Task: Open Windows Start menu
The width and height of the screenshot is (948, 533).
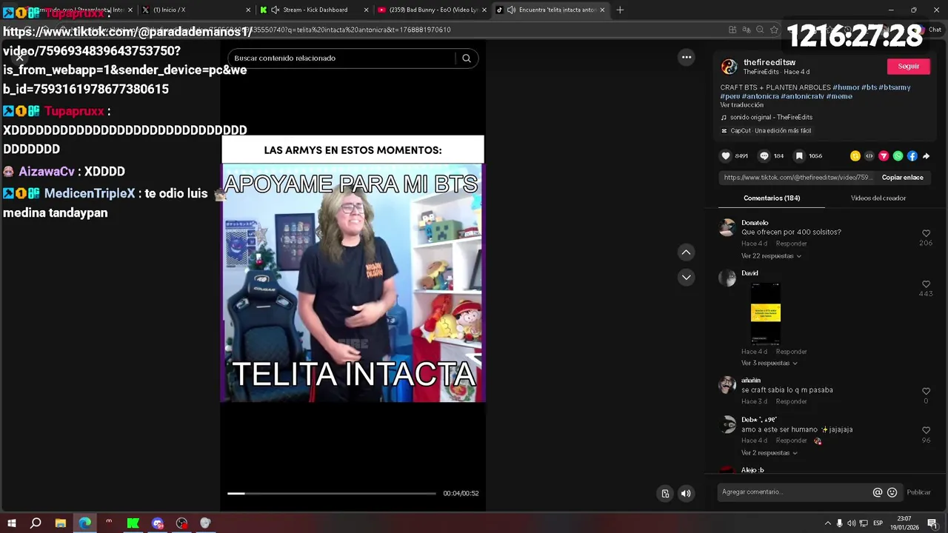Action: (12, 523)
